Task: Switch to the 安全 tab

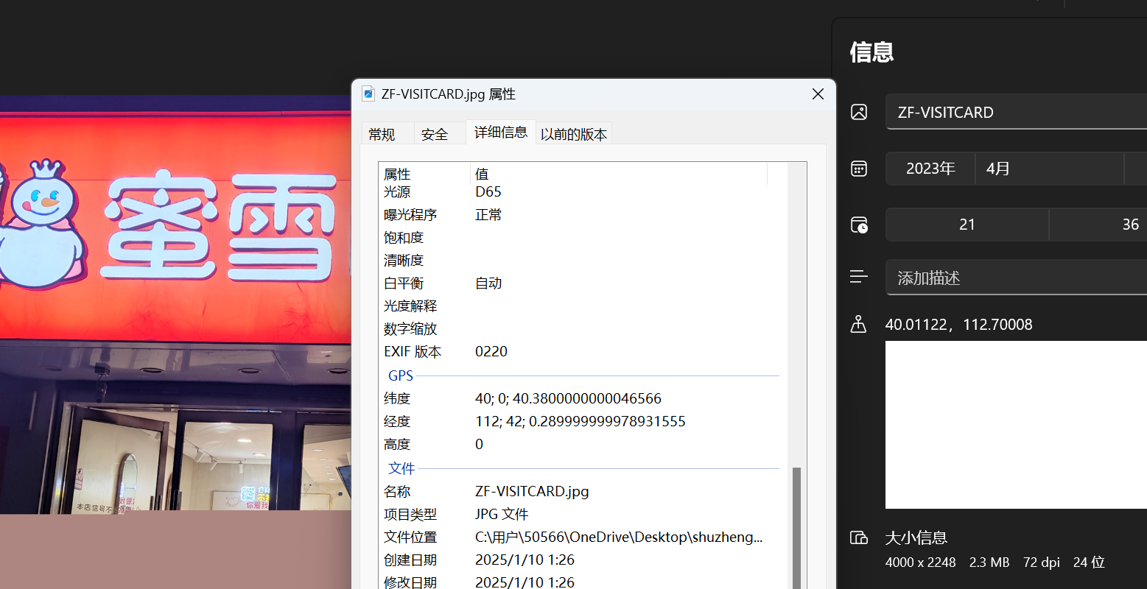Action: point(440,134)
